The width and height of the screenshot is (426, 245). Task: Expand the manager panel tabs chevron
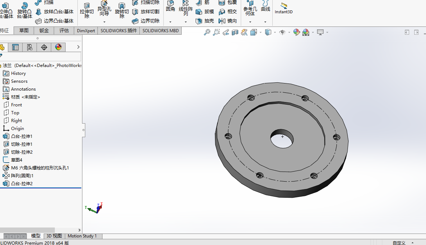tap(79, 47)
